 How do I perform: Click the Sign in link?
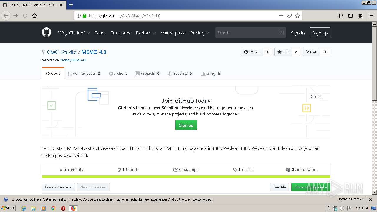click(297, 33)
